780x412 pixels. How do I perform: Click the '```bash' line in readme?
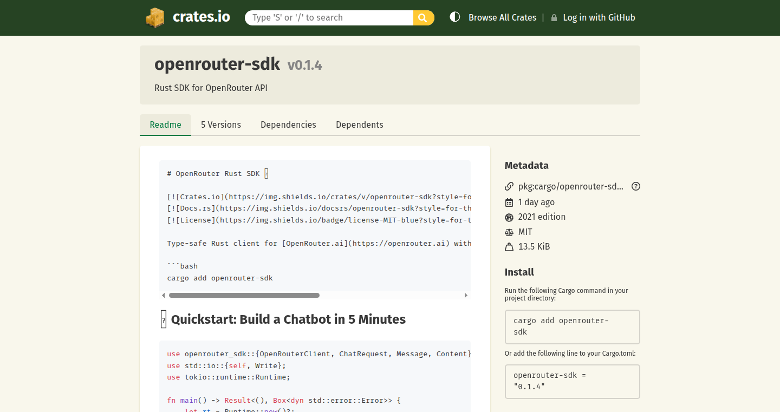pyautogui.click(x=183, y=266)
